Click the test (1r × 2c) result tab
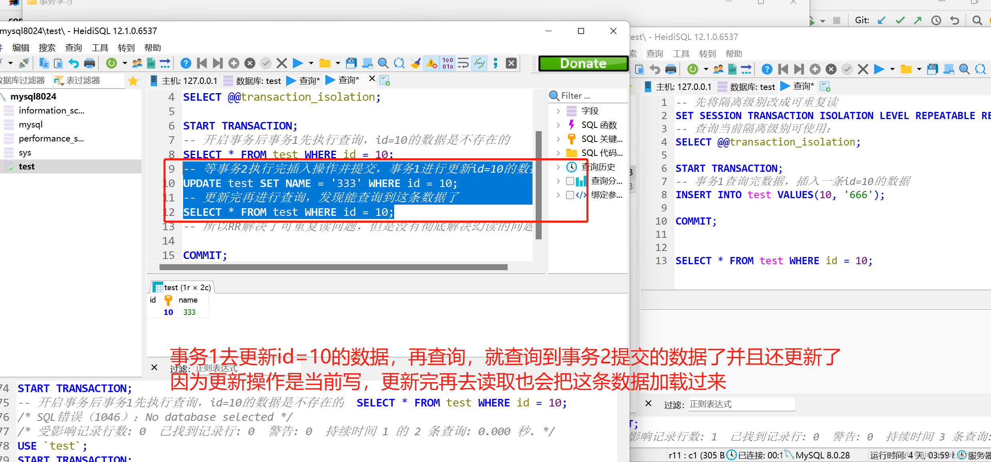Screen dimensions: 991x462 [x=182, y=287]
